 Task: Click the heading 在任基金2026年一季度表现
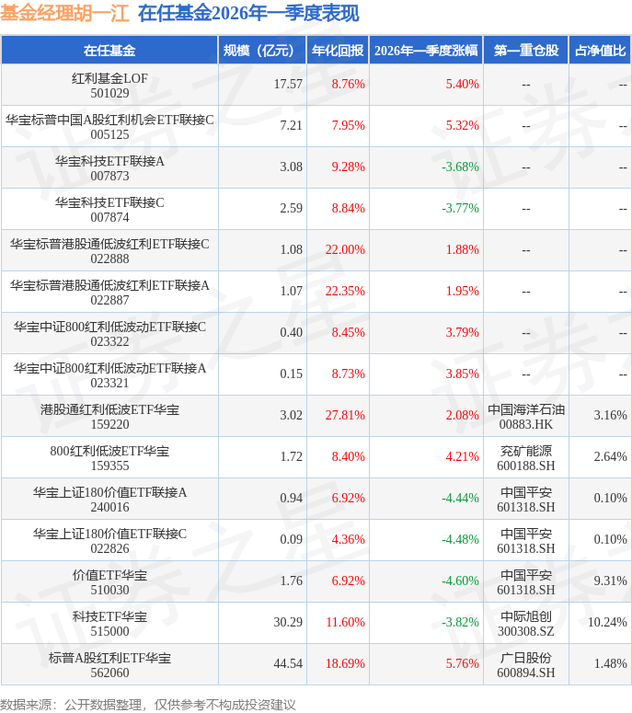(248, 13)
